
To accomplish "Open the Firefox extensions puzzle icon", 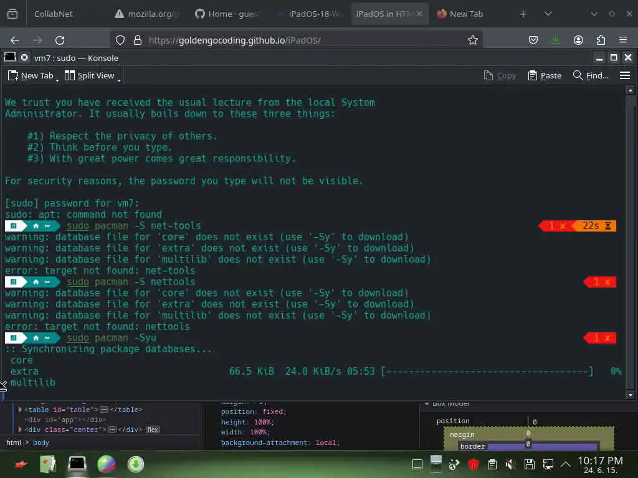I will click(601, 40).
